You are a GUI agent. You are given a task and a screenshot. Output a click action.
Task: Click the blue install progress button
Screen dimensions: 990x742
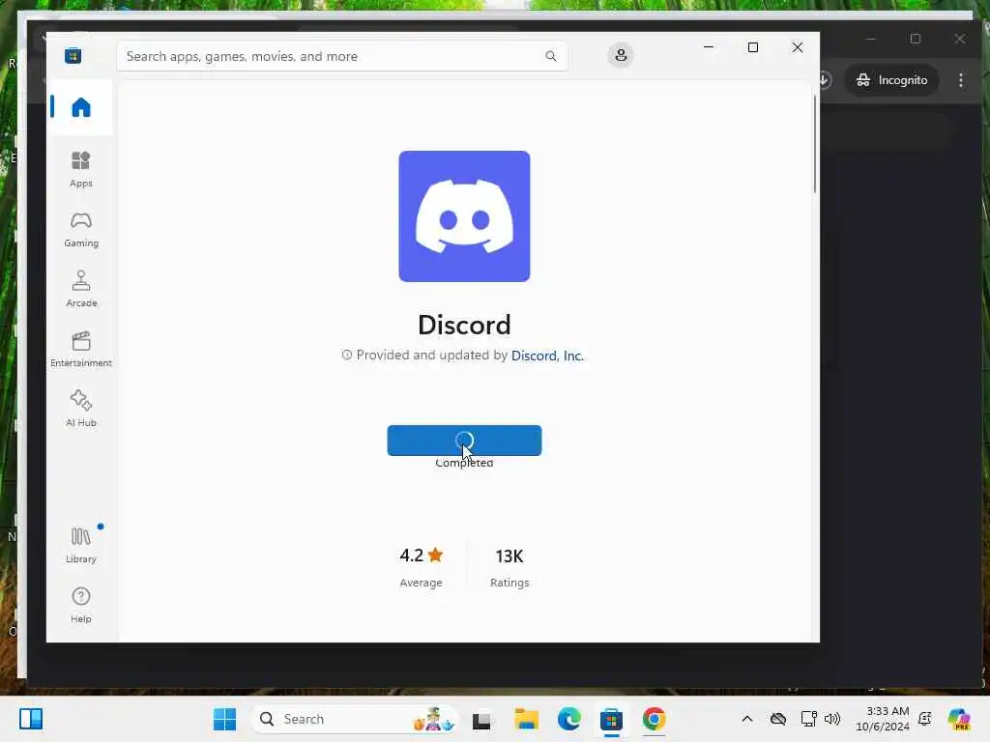(464, 441)
